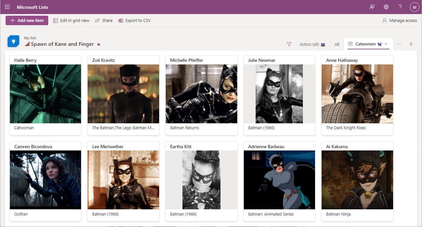
Task: Click Batman: Animated Series label
Action: [271, 214]
